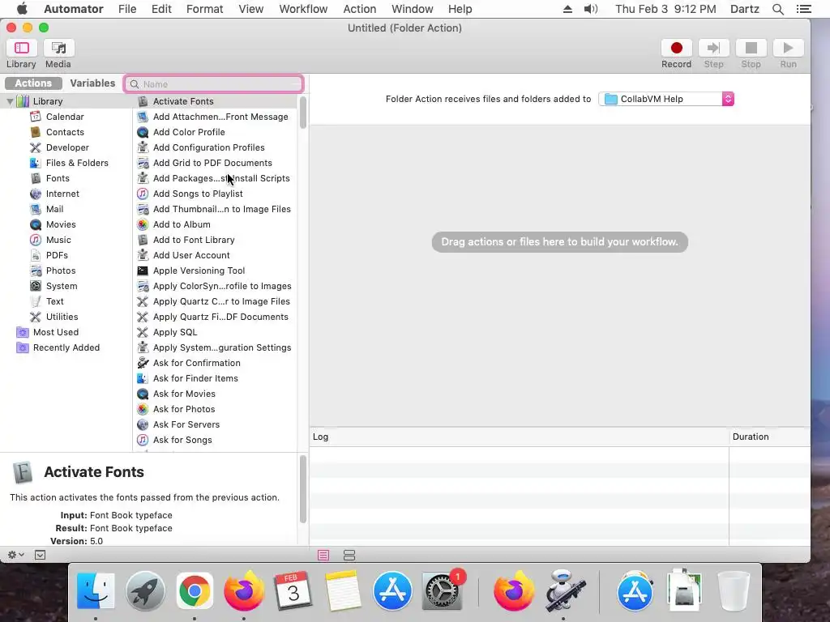Open the volume control in menu bar
Image resolution: width=830 pixels, height=622 pixels.
click(590, 9)
